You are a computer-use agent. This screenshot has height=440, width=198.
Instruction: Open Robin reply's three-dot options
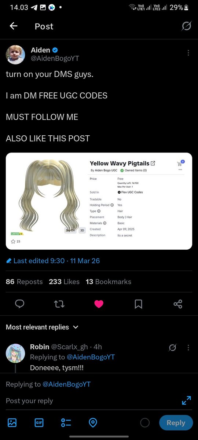188,347
